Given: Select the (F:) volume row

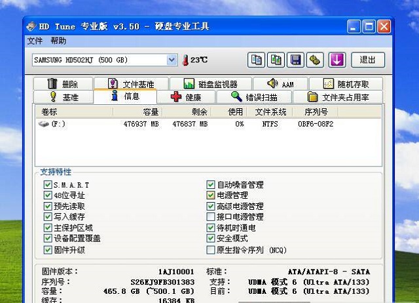Looking at the screenshot, I should [208, 124].
